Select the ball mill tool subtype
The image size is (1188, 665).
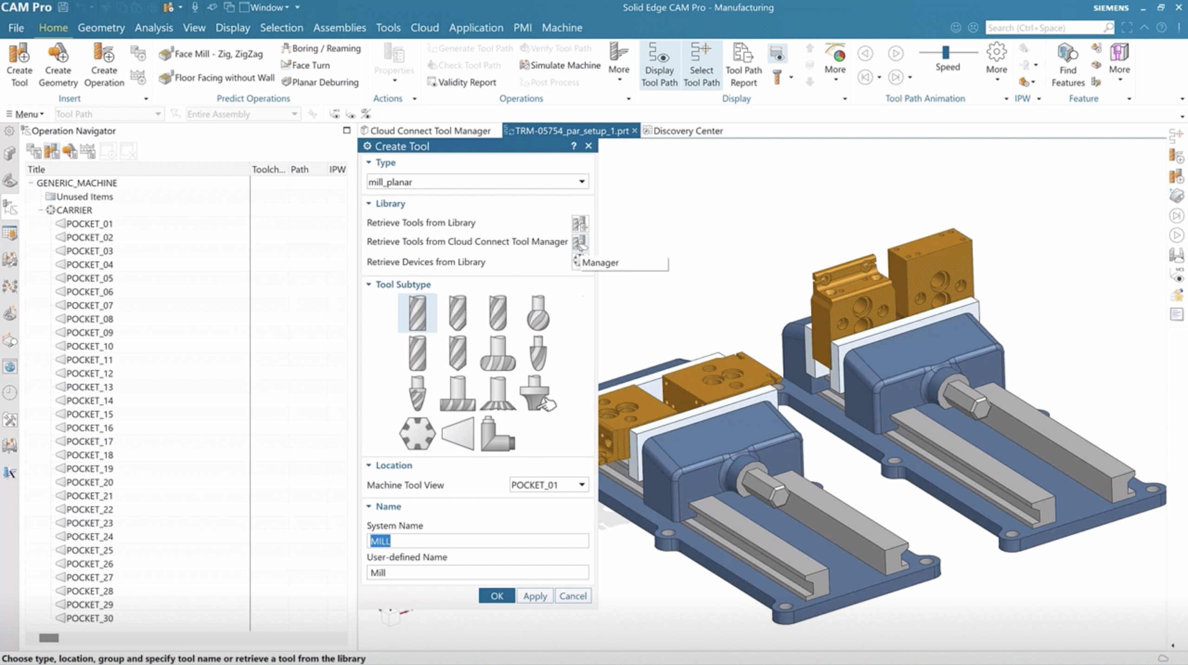[538, 313]
